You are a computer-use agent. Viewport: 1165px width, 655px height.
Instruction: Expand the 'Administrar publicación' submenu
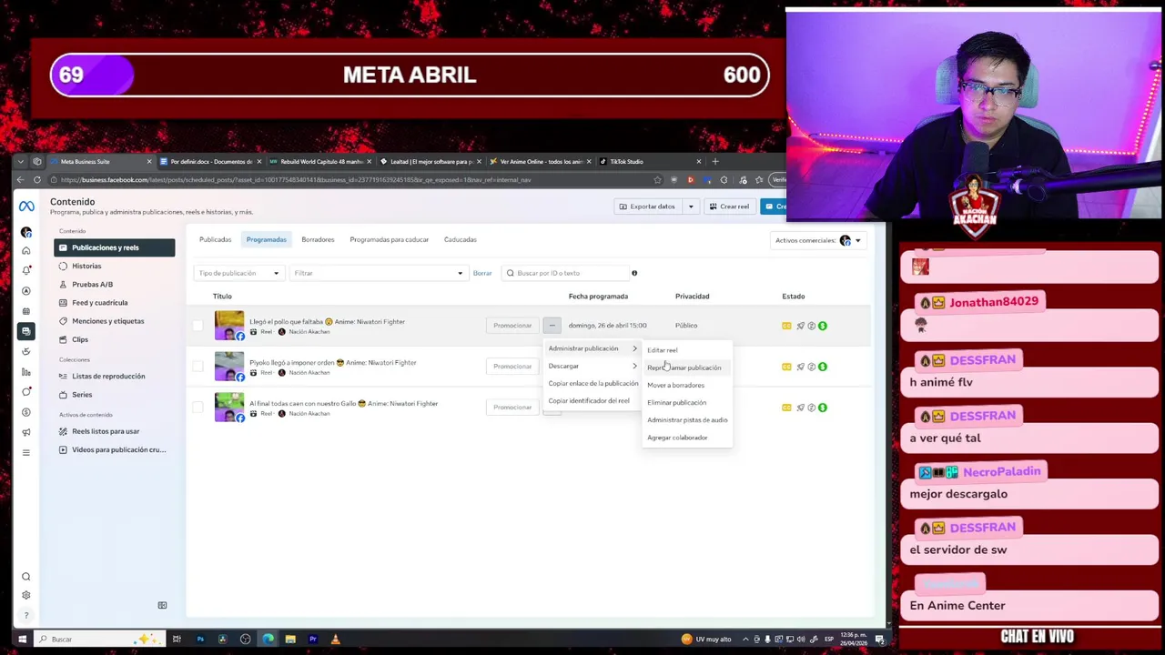click(x=593, y=348)
